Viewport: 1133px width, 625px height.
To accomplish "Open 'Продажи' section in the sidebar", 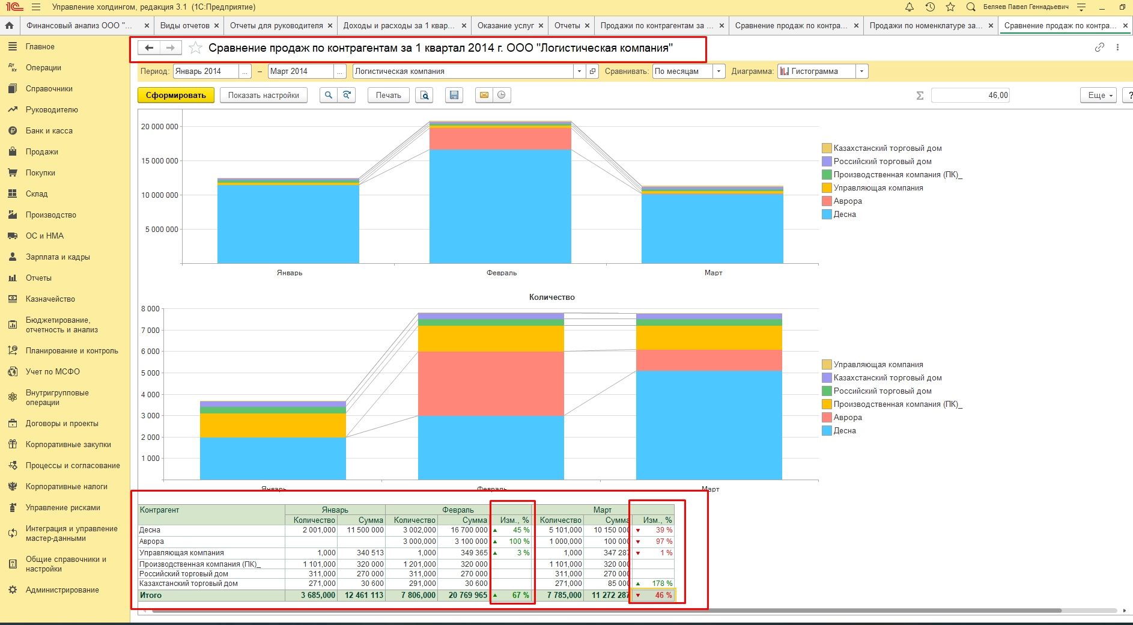I will [x=42, y=151].
